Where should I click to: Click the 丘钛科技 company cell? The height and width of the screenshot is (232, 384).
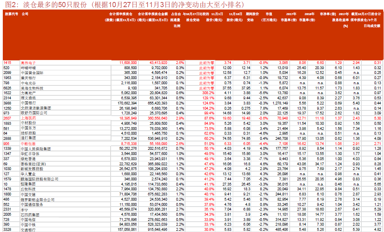28,189
